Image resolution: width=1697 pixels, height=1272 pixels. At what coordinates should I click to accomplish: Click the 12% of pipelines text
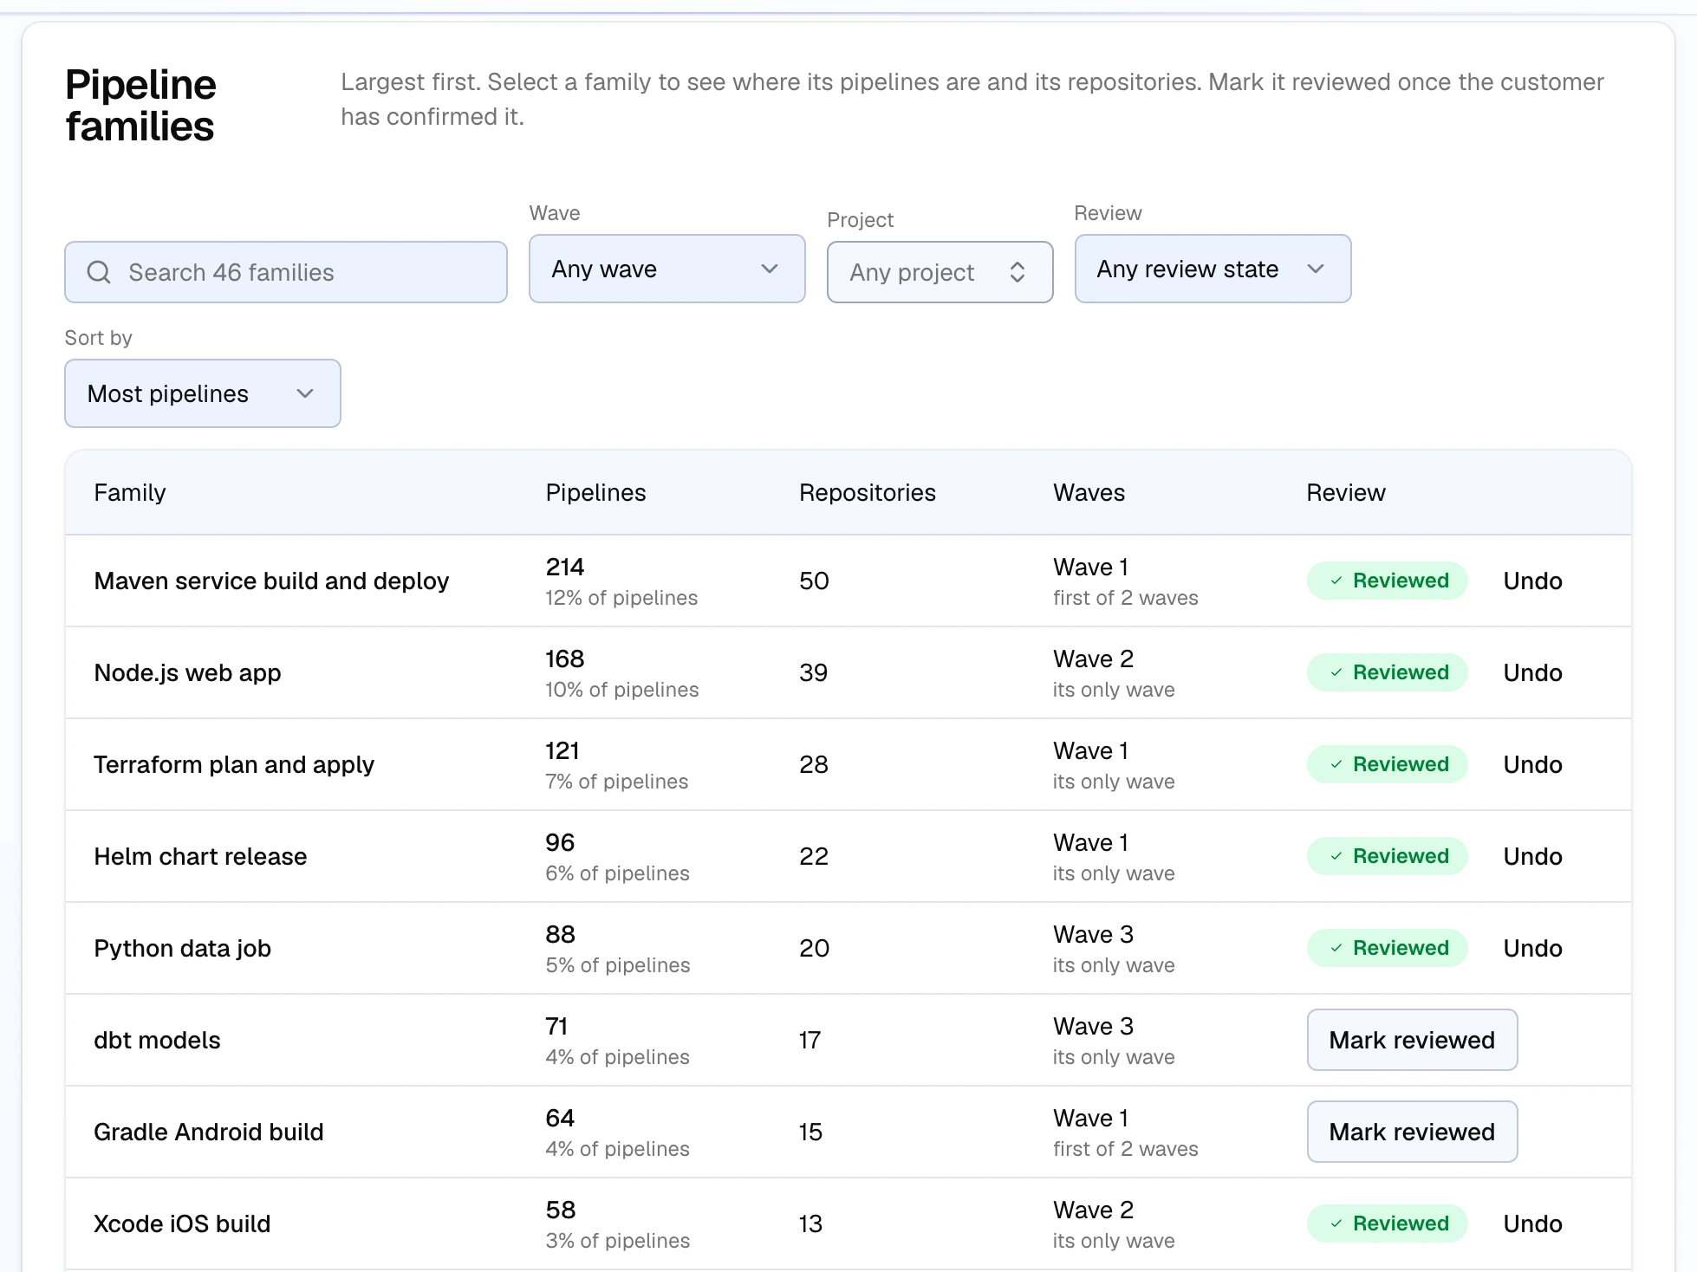tap(621, 598)
